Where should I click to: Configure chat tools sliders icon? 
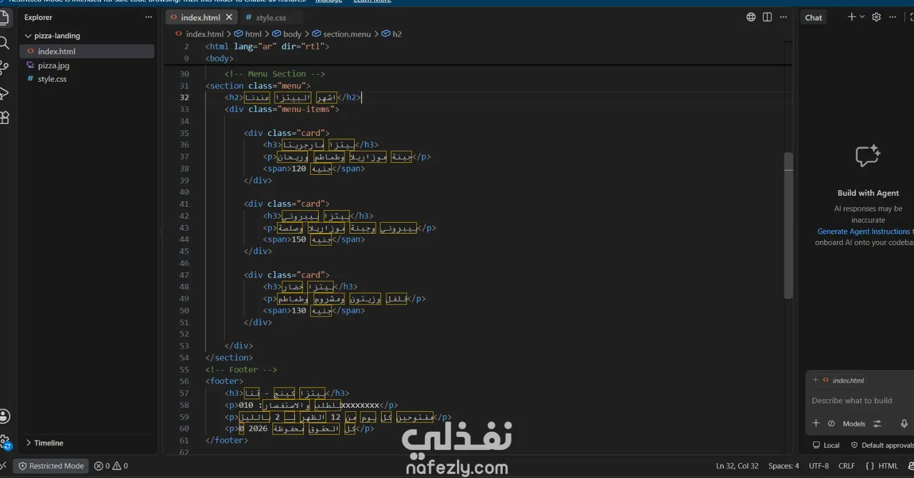pos(877,423)
